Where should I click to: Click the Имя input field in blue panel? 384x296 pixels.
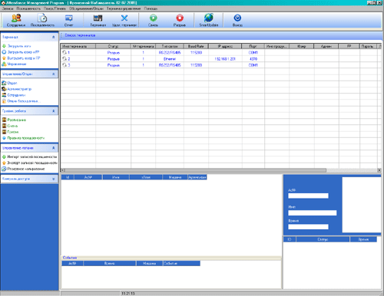pos(312,212)
